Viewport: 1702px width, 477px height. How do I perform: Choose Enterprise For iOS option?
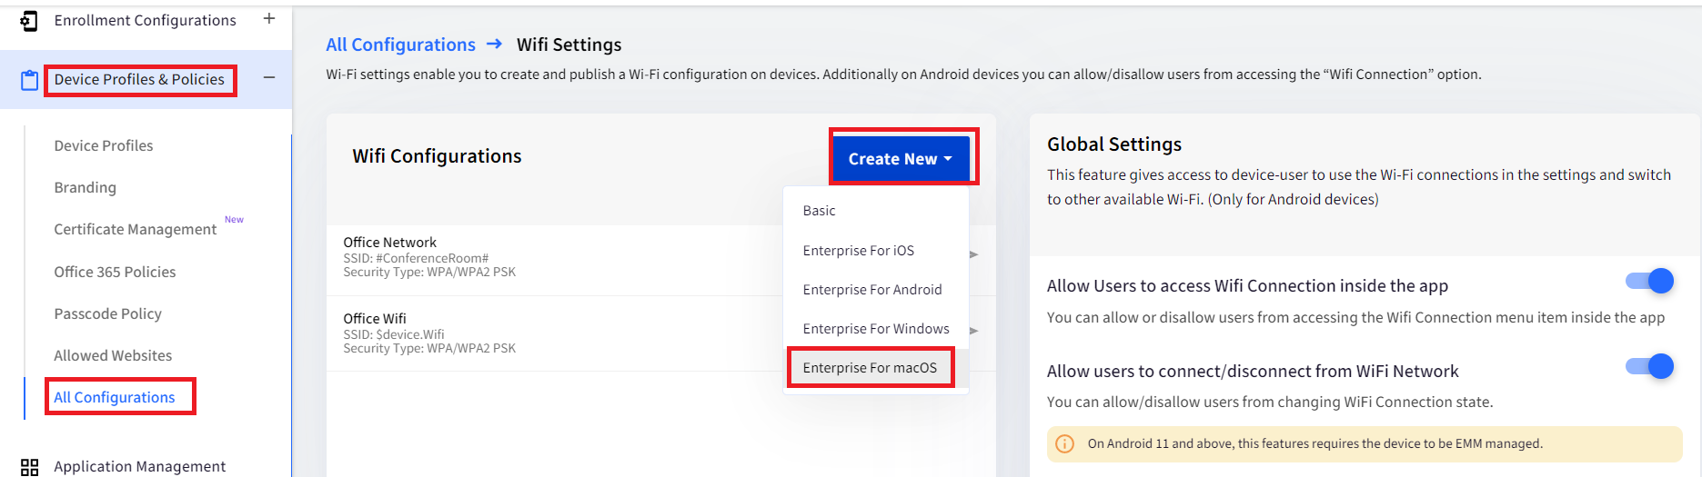tap(876, 251)
